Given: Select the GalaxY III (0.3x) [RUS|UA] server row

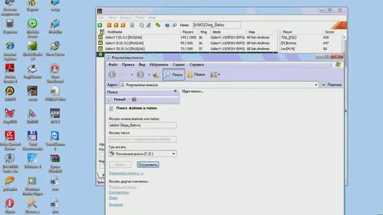Looking at the screenshot, I should coord(187,48).
